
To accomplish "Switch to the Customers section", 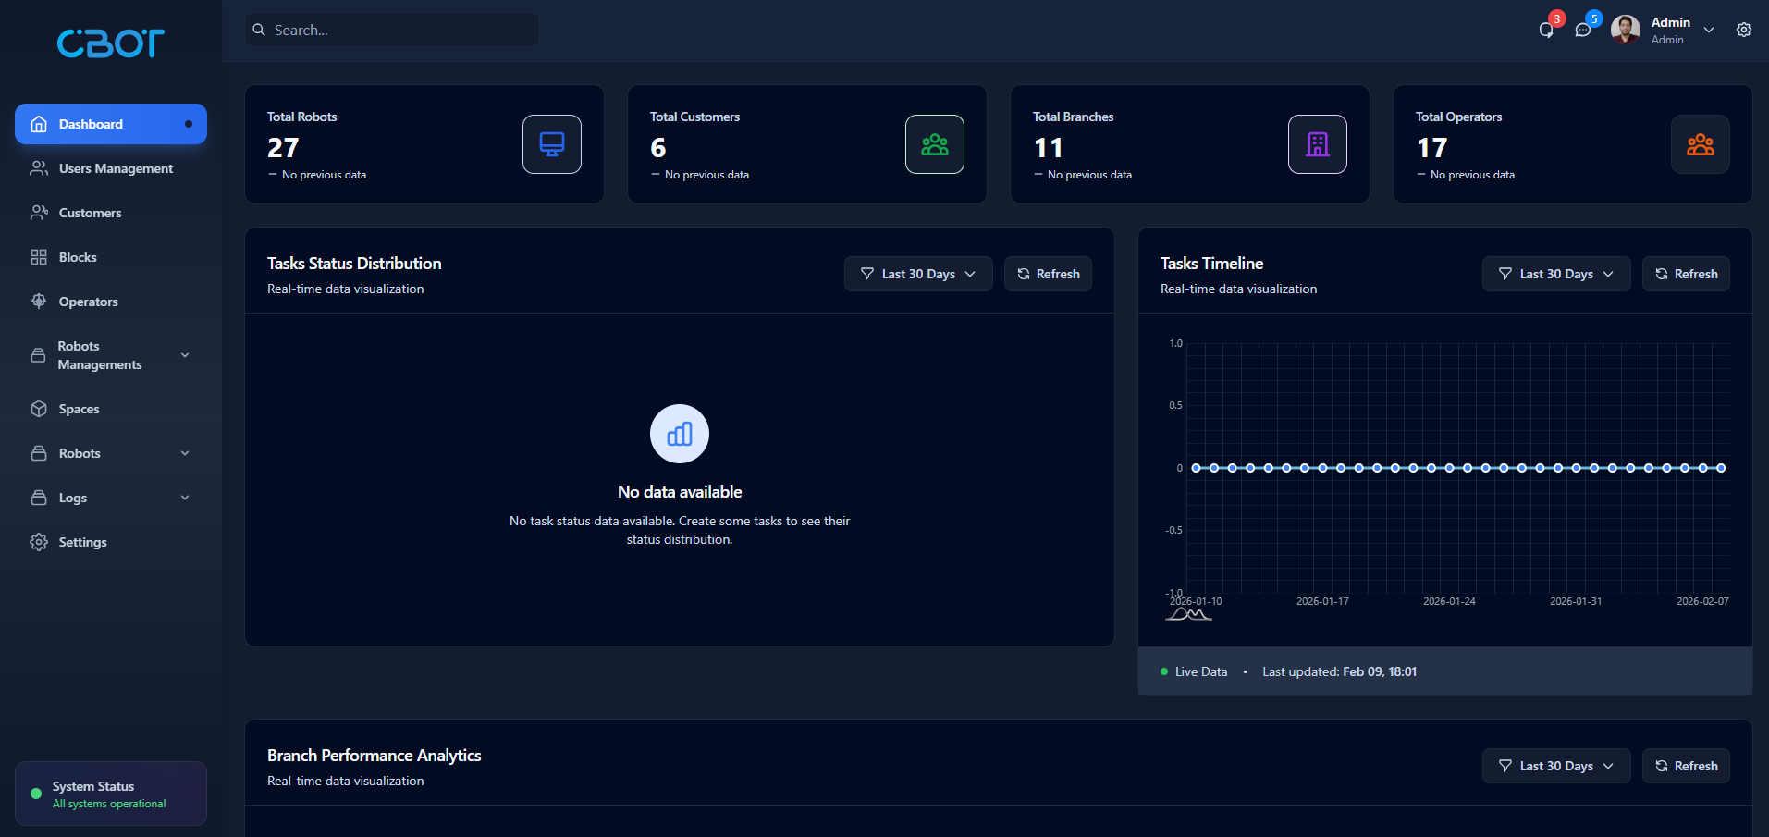I will [90, 212].
